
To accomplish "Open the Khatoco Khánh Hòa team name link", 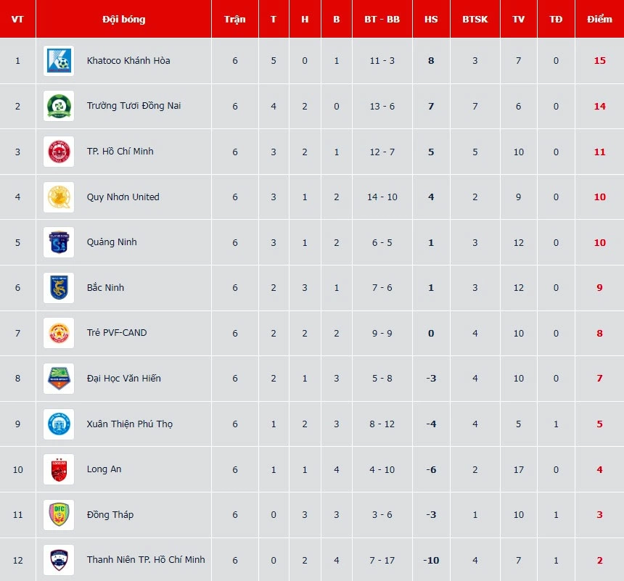I will [128, 61].
